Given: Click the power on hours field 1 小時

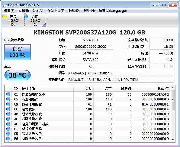Looking at the screenshot, I should [x=162, y=66].
